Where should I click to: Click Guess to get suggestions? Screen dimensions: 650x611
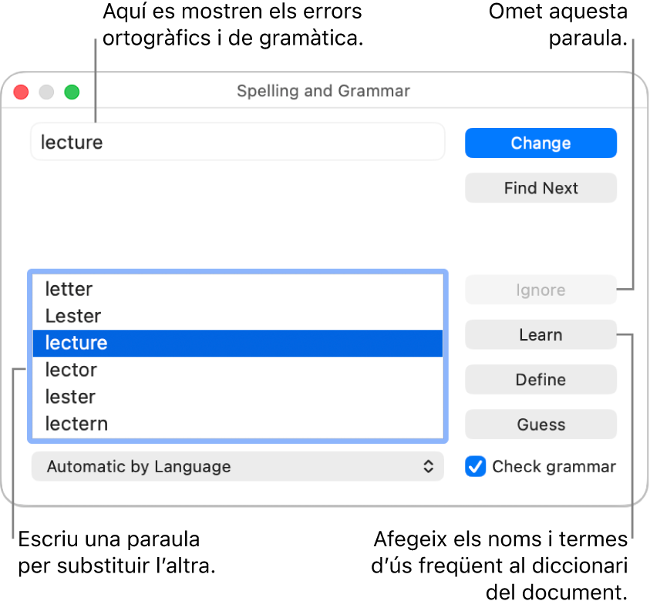click(541, 424)
